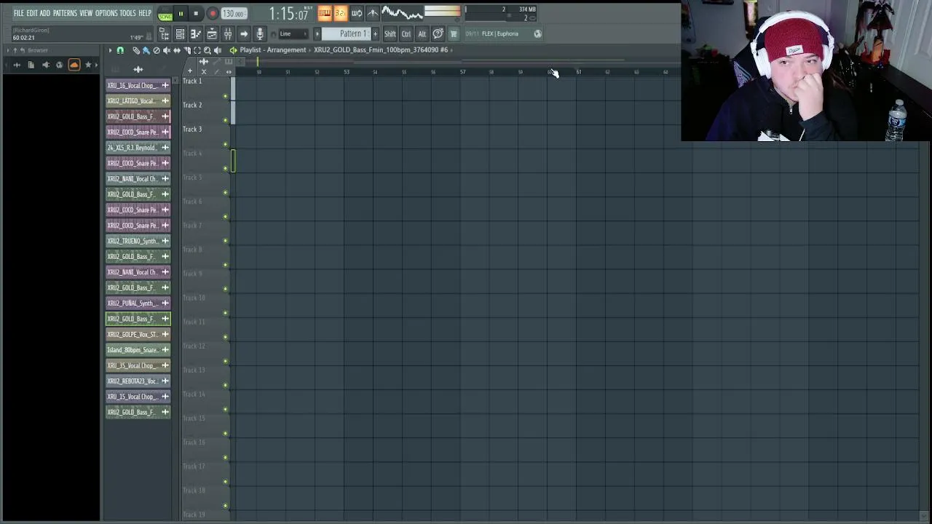Open the pattern menu arrow left of Pattern 1
This screenshot has width=932, height=524.
pos(317,33)
